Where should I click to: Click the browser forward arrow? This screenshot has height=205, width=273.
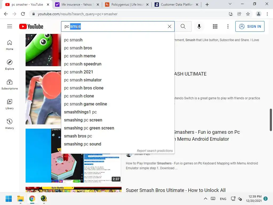click(x=14, y=14)
